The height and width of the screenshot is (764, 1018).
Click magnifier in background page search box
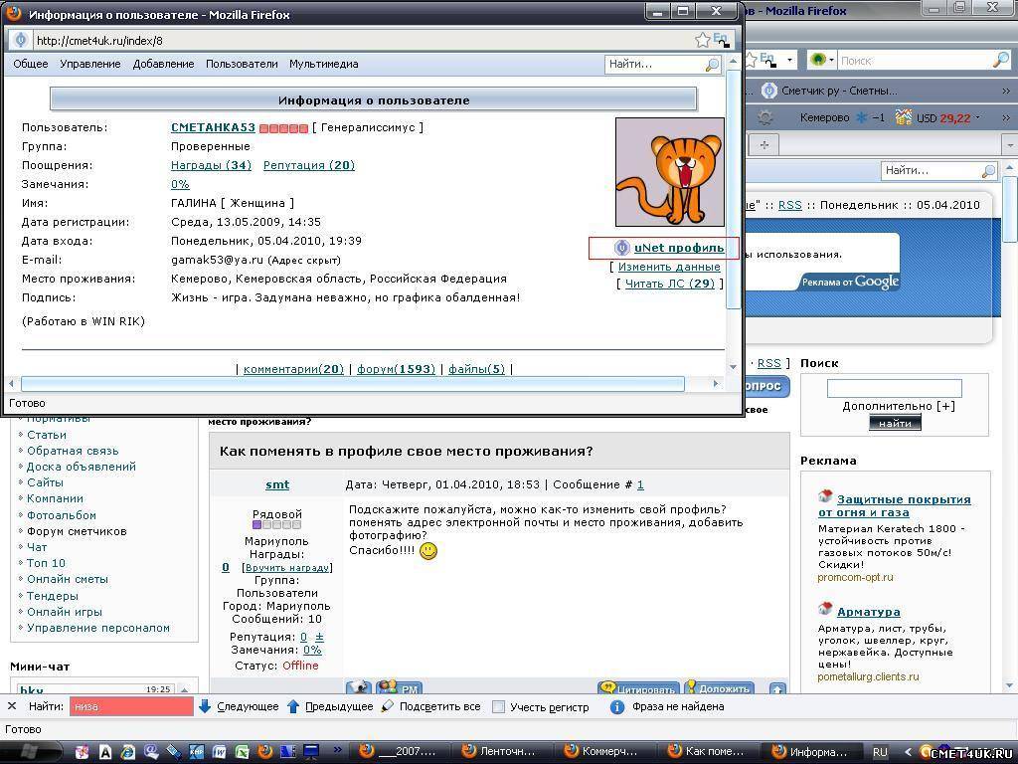tap(988, 171)
